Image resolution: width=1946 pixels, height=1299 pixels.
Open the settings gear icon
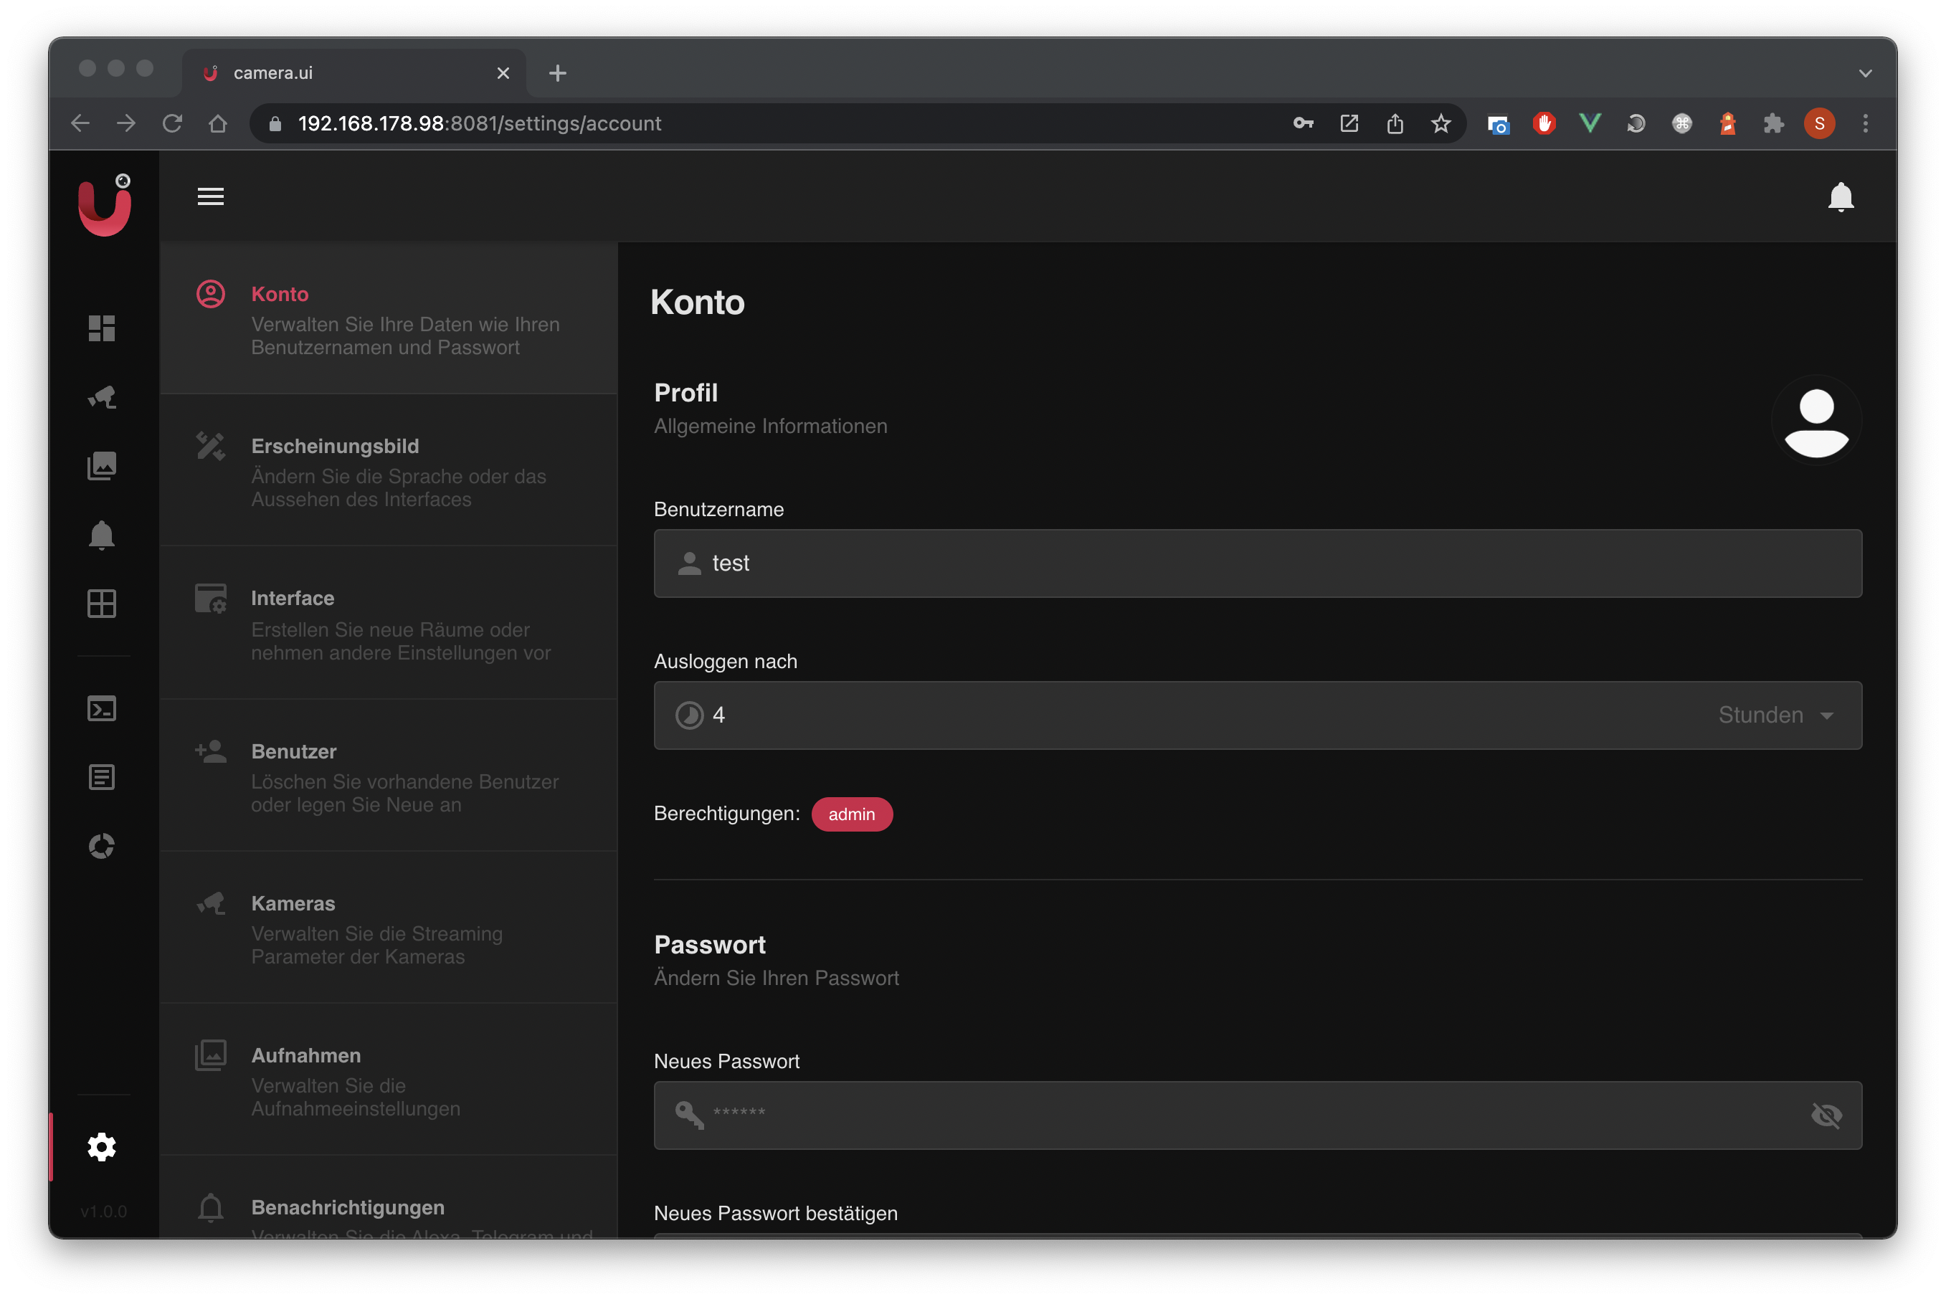pyautogui.click(x=102, y=1147)
